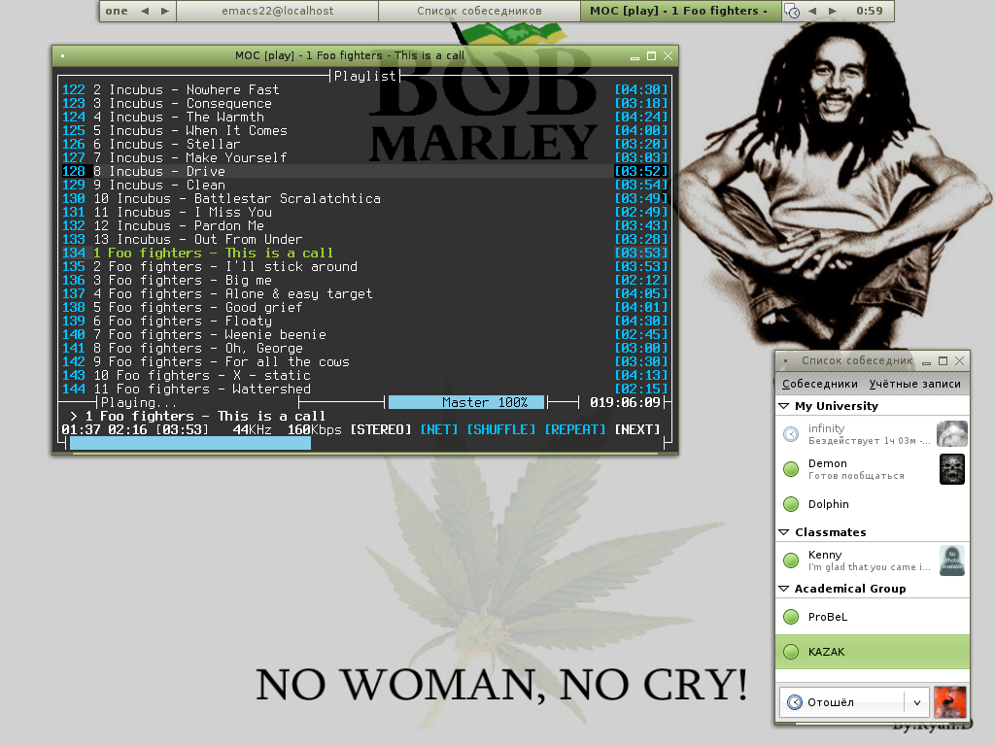Click the right arrow next to workspace 'one'
The width and height of the screenshot is (995, 746).
(x=165, y=11)
